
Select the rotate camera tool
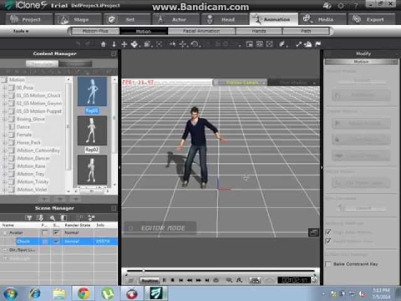coord(195,45)
